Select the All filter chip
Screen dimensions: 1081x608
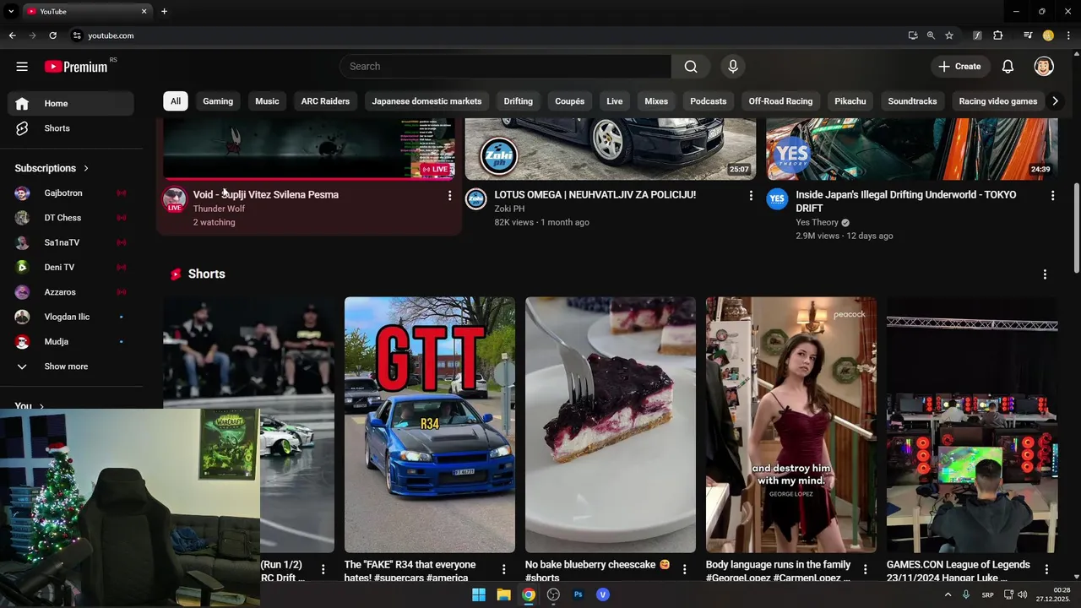click(176, 101)
